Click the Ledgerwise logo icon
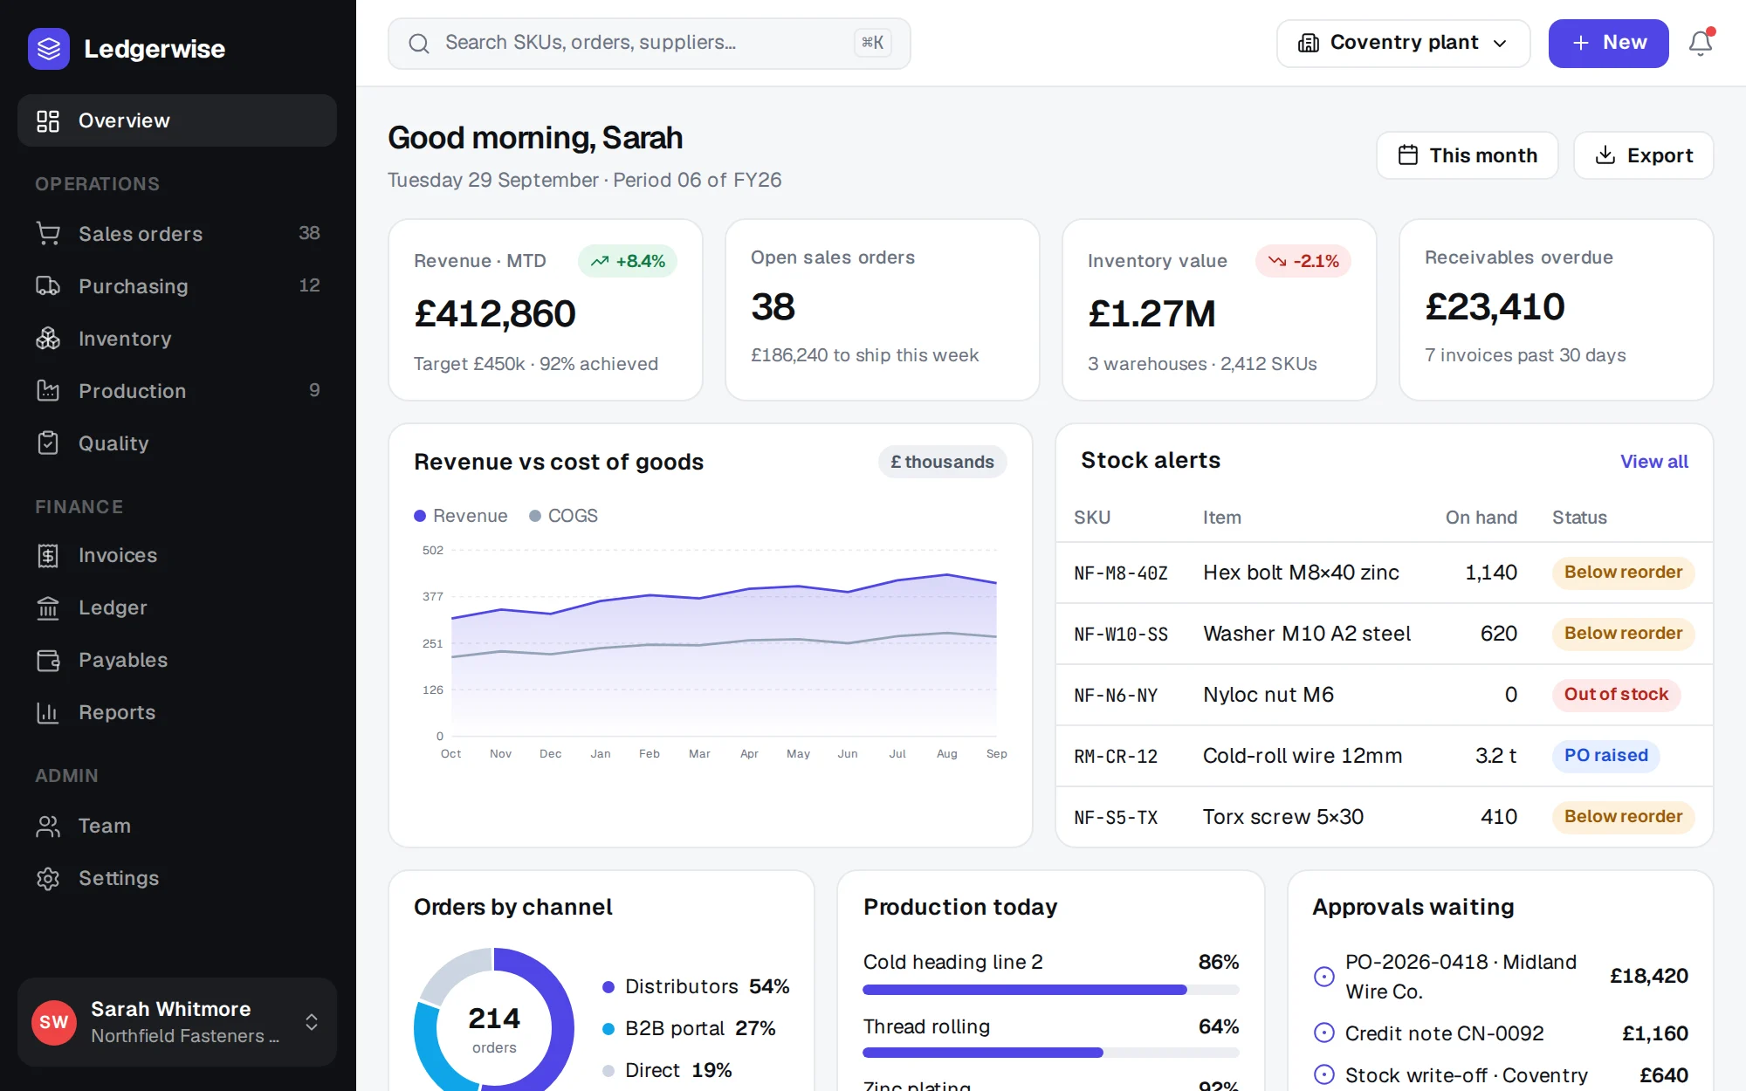 (49, 48)
